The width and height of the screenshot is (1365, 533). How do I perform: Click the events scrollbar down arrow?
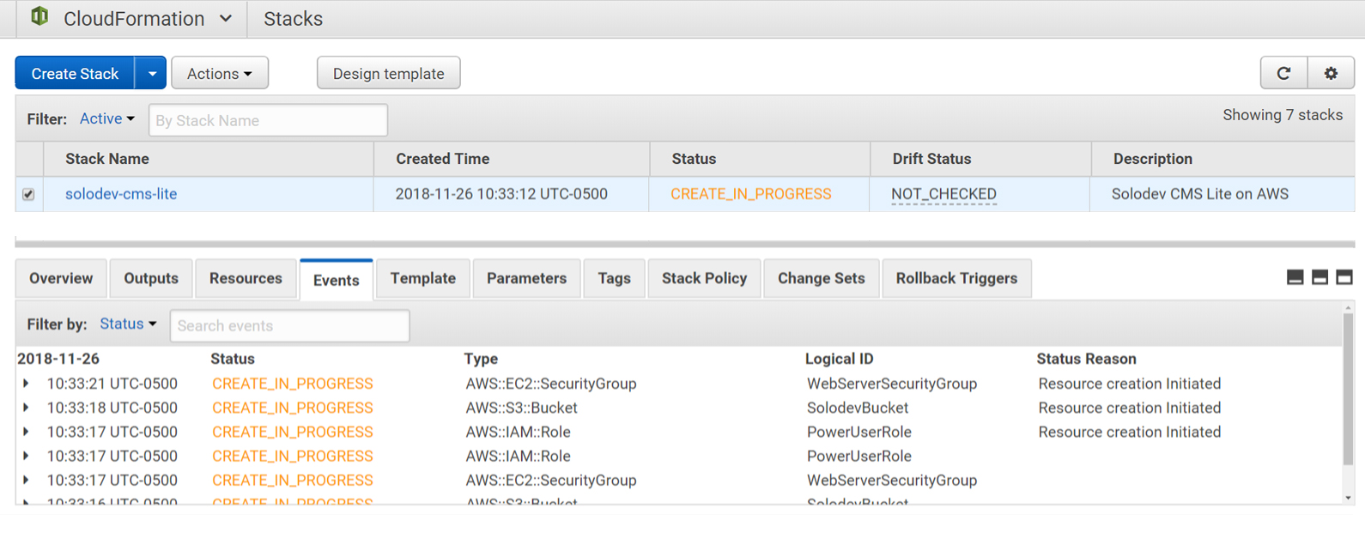pyautogui.click(x=1348, y=498)
